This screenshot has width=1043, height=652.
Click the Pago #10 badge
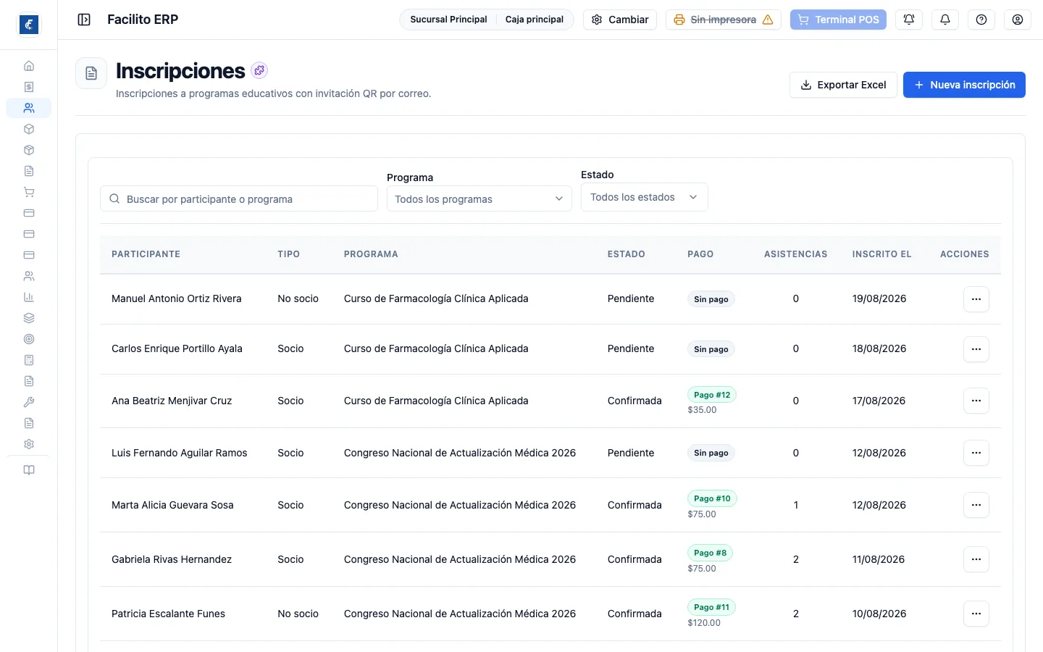click(712, 498)
